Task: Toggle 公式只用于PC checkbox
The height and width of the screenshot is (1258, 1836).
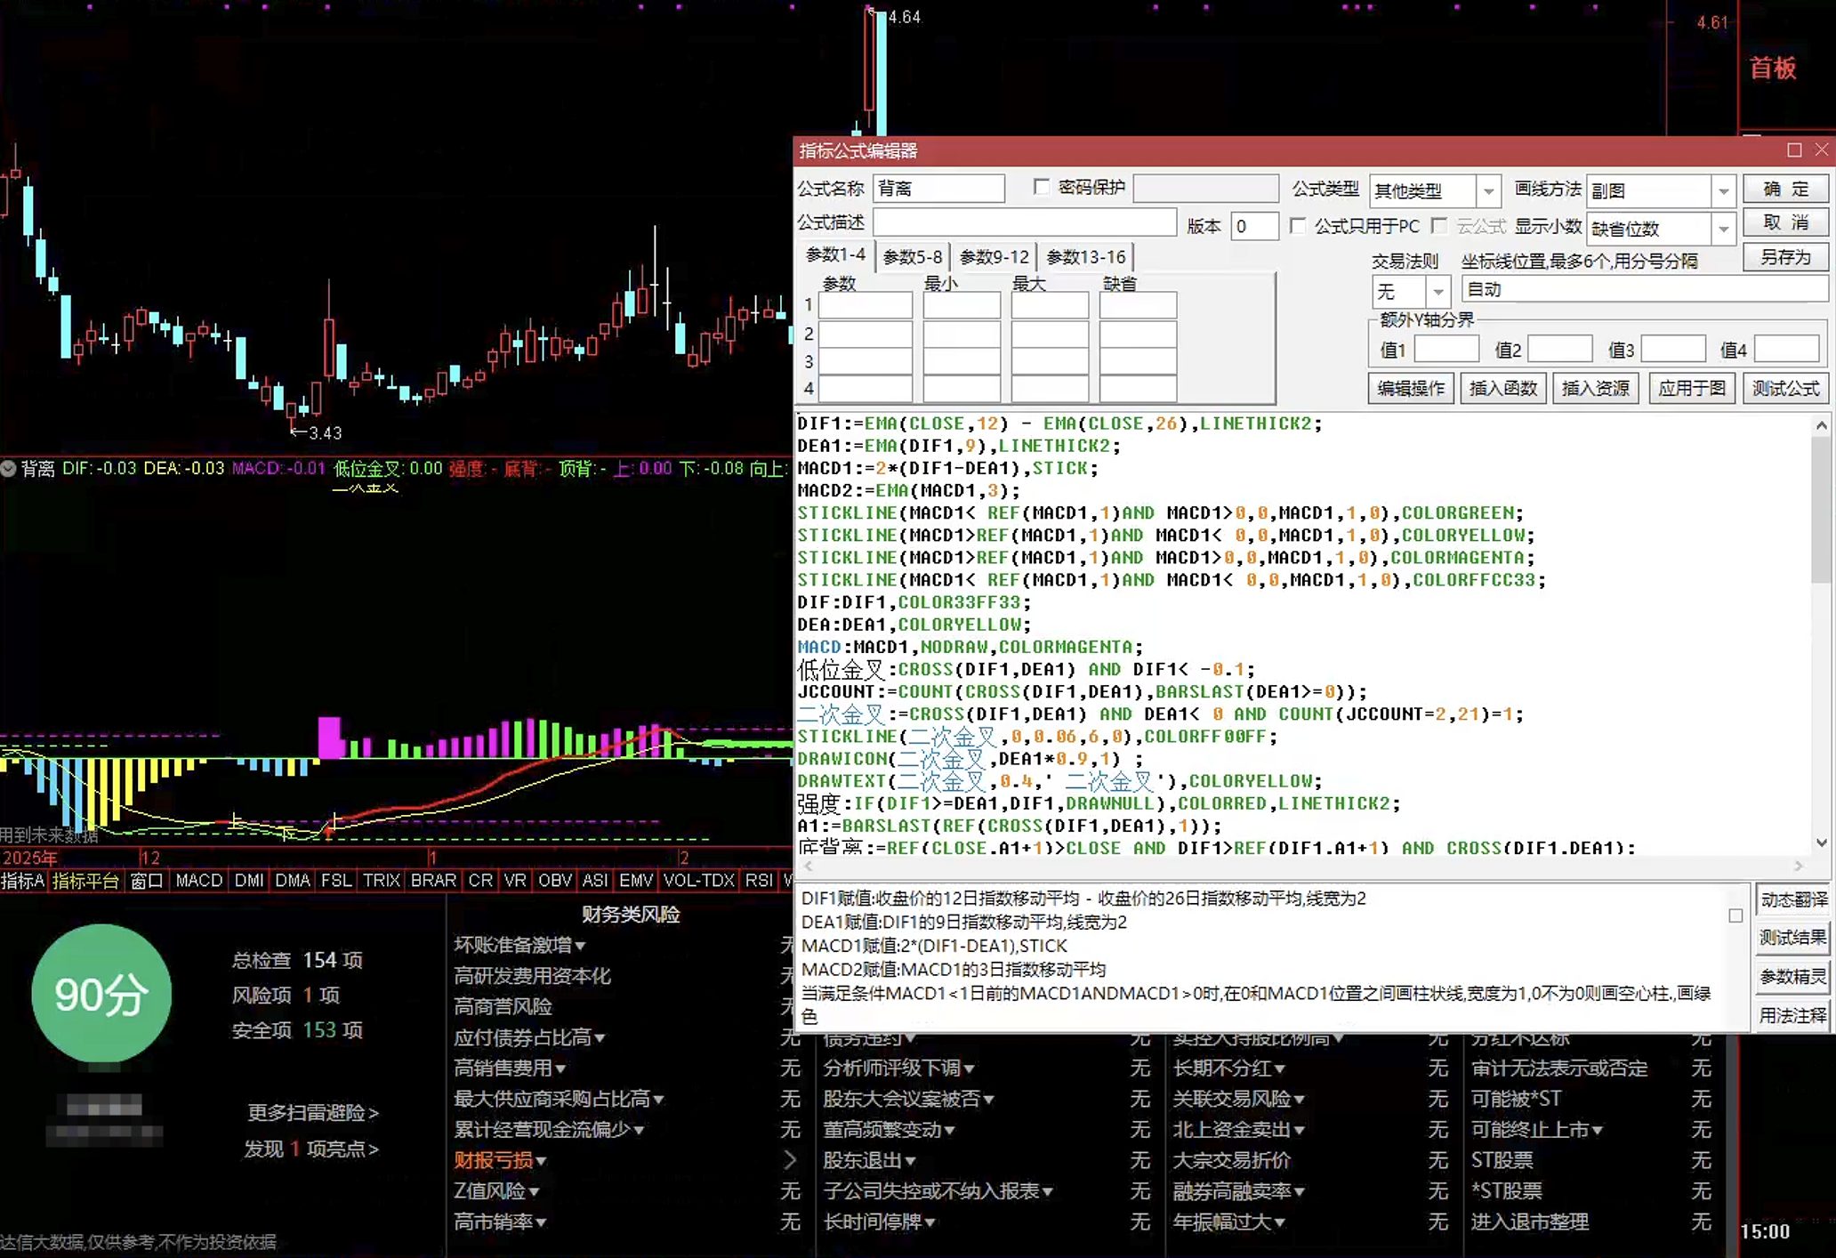Action: [x=1298, y=226]
